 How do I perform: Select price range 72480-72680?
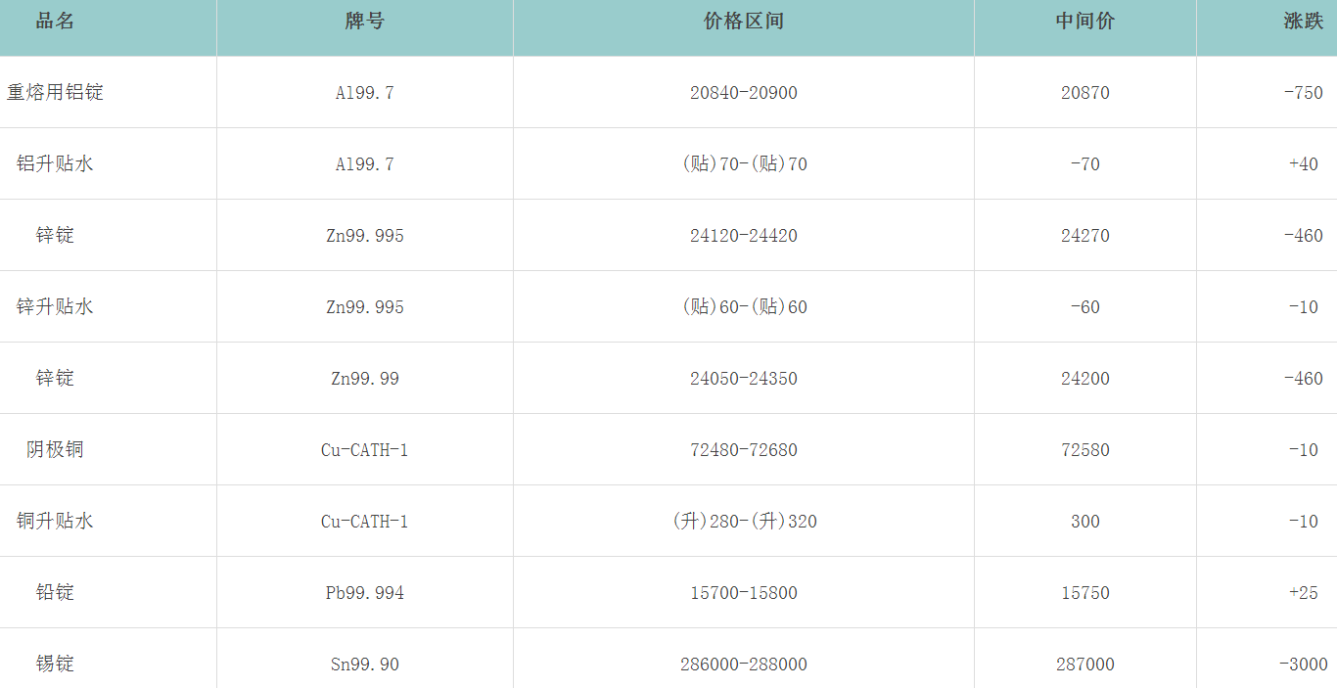[x=743, y=450]
